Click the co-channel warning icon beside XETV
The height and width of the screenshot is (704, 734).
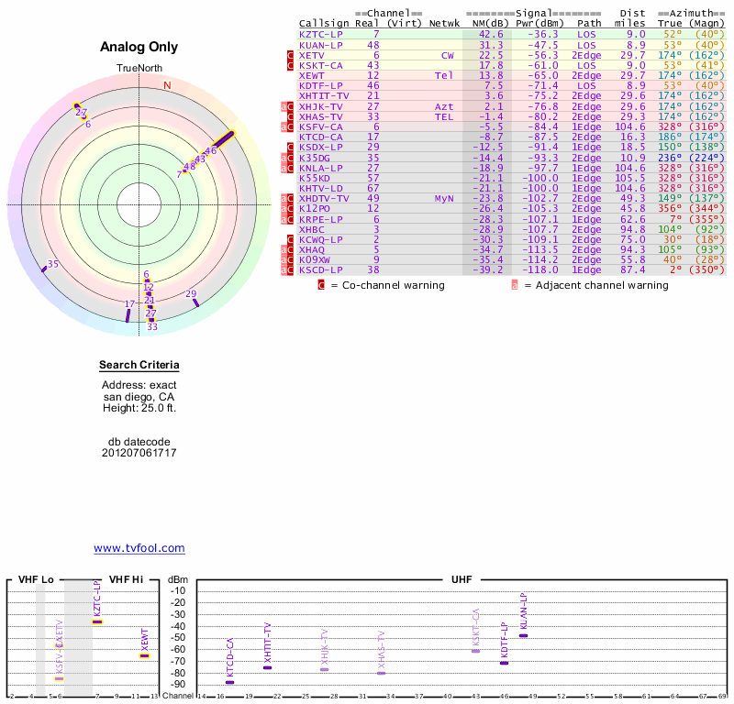click(x=291, y=55)
